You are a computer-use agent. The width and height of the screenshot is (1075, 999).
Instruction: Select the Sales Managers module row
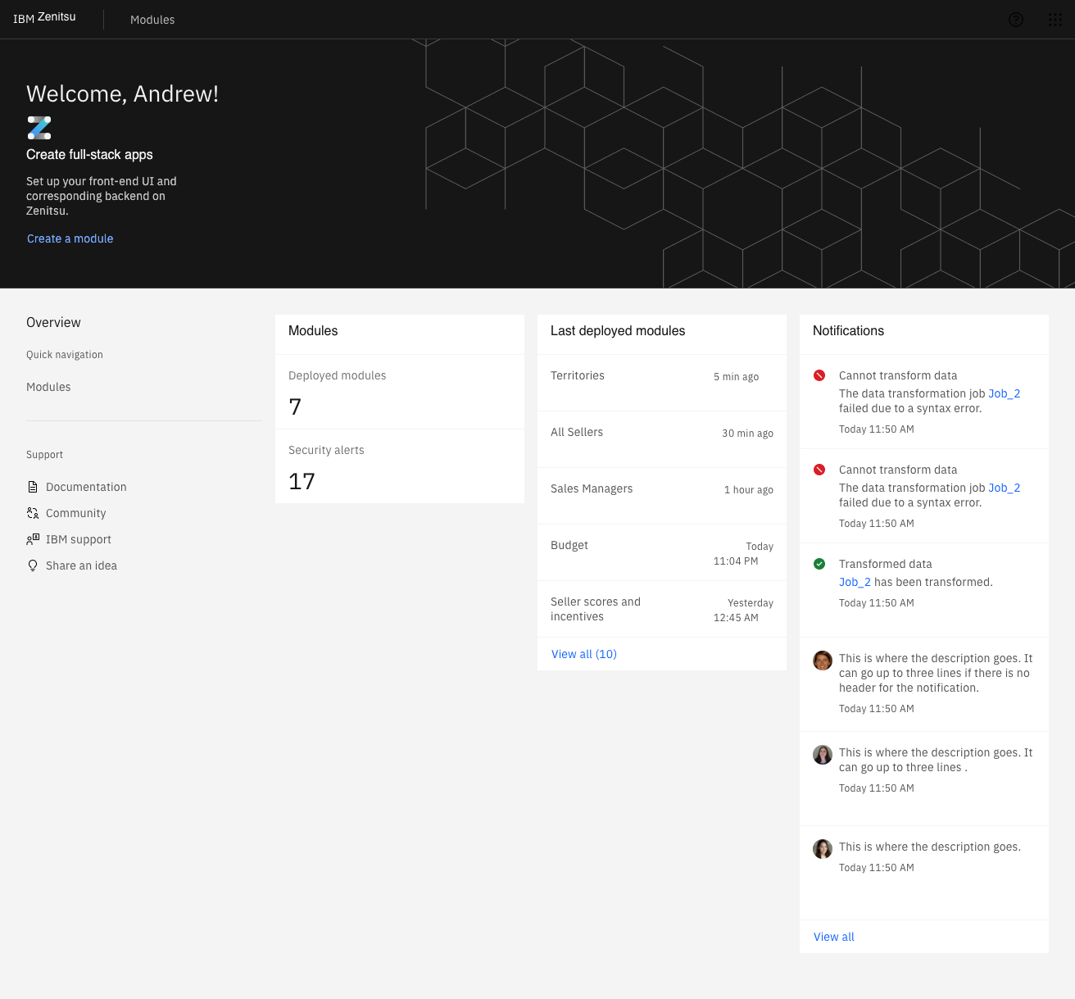[661, 496]
